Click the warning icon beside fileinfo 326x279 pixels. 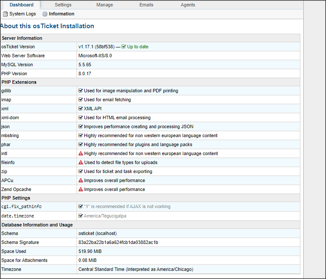pos(80,162)
